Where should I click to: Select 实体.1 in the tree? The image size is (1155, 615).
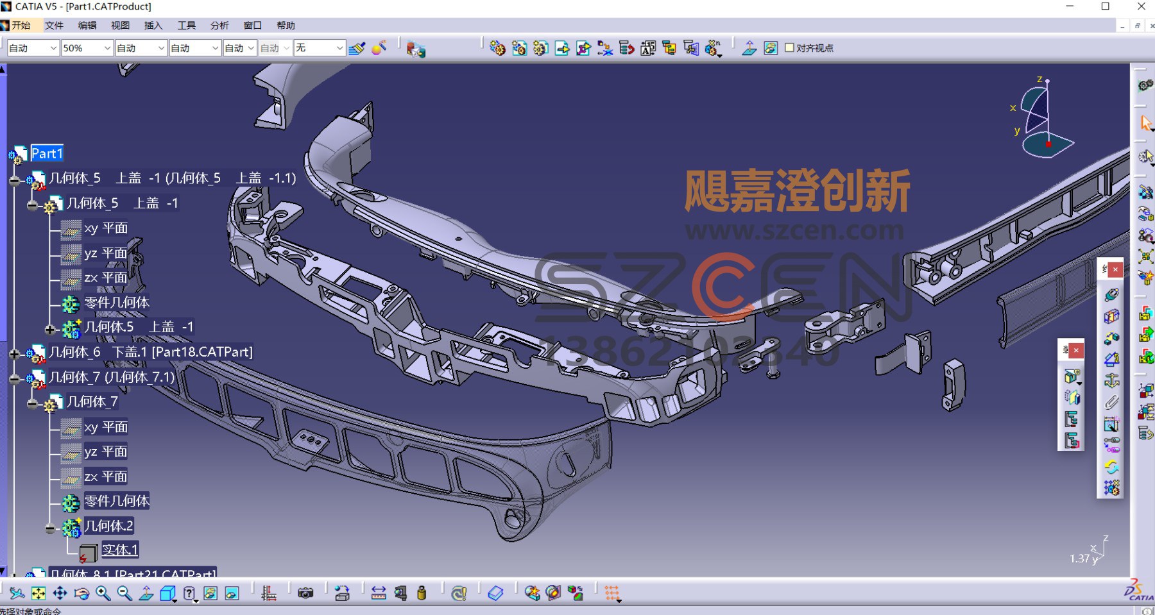[x=120, y=550]
